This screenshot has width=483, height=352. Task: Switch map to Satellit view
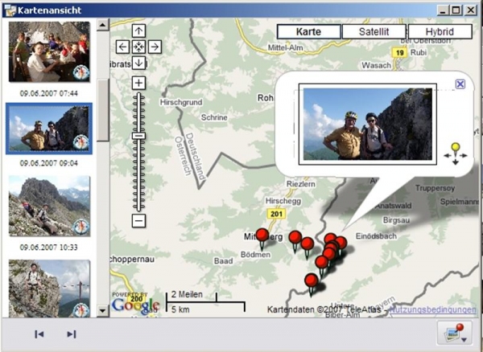(x=374, y=31)
